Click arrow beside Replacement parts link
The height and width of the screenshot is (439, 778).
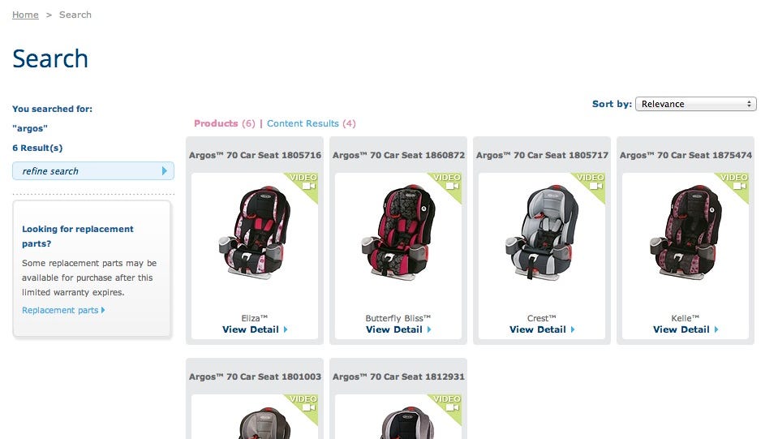[x=103, y=310]
